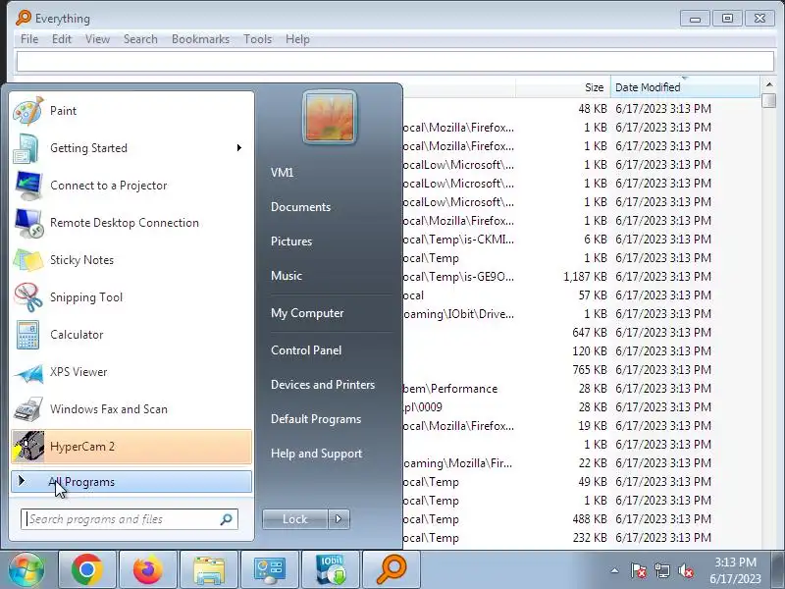The height and width of the screenshot is (589, 785).
Task: Open Google Chrome from the taskbar
Action: tap(87, 569)
